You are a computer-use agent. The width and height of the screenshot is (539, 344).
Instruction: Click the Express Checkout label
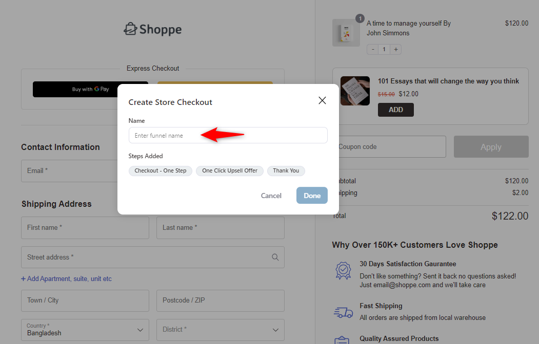pyautogui.click(x=153, y=68)
